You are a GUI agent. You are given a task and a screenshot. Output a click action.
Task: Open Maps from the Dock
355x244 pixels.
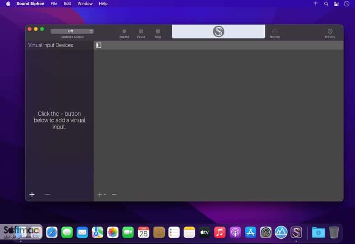pos(97,232)
